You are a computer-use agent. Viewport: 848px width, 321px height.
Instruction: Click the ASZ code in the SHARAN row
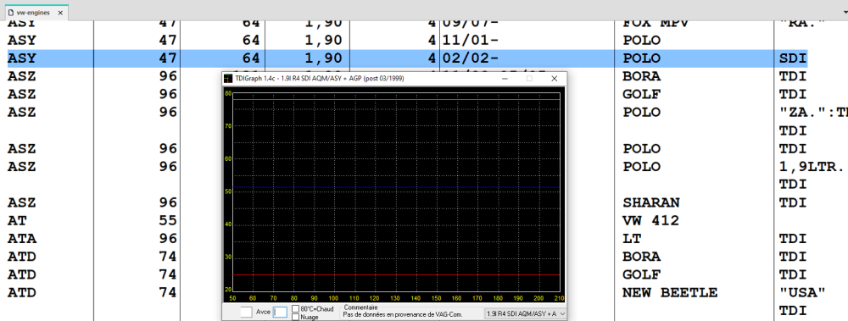[22, 202]
